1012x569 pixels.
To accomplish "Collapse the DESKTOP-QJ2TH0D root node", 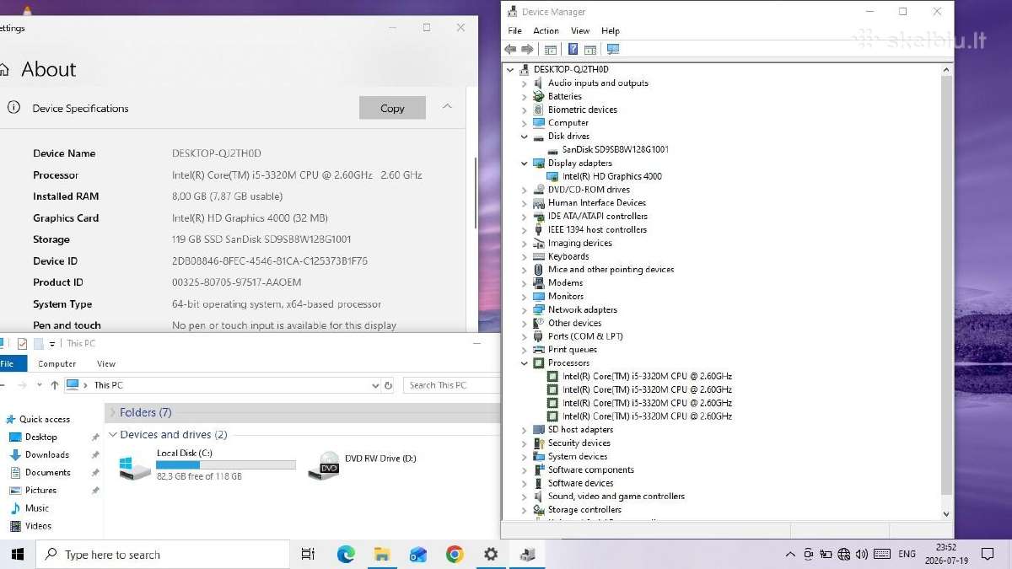I will [x=510, y=70].
